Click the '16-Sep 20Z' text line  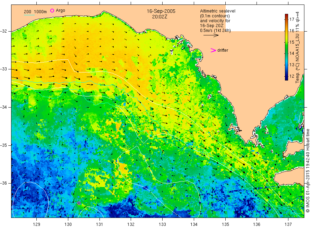point(212,26)
